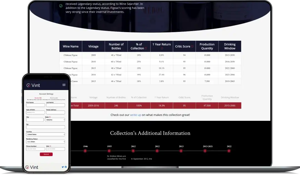300x176 pixels.
Task: Select the 1955 timeline marker
Action: tap(109, 151)
